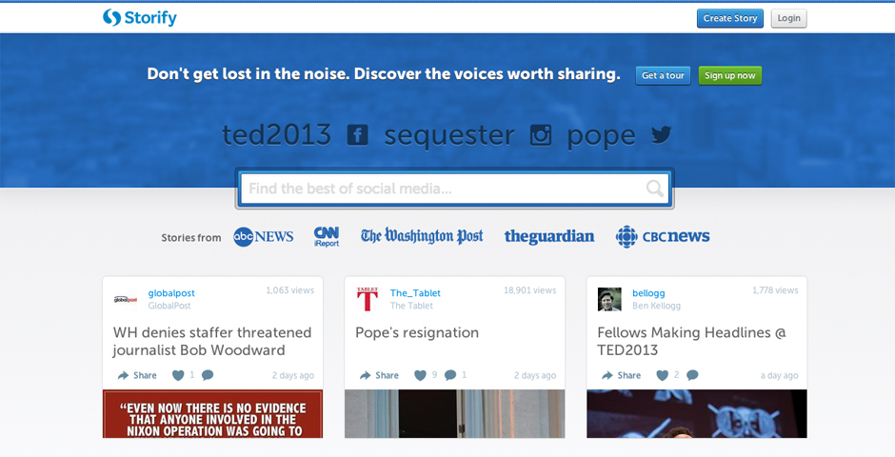The height and width of the screenshot is (457, 895).
Task: Click the Create Story button
Action: pos(730,18)
